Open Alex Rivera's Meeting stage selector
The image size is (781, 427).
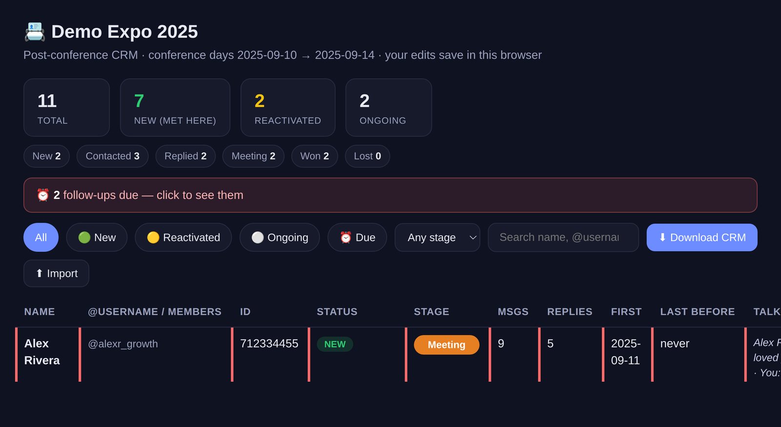(447, 345)
